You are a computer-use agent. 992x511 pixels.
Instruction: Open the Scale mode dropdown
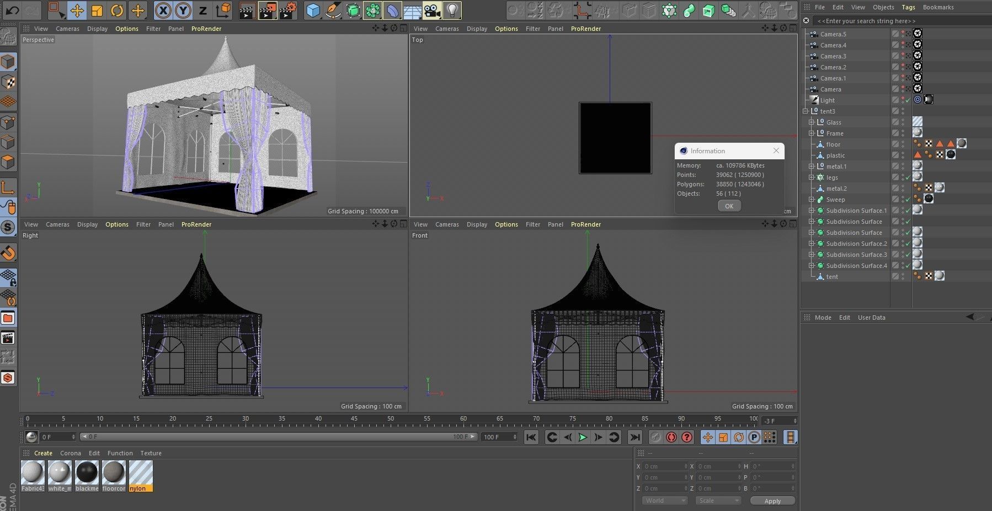[x=718, y=501]
